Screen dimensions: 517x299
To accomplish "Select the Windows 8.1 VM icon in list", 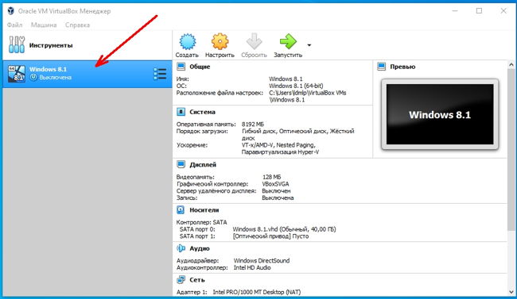I will tap(17, 73).
